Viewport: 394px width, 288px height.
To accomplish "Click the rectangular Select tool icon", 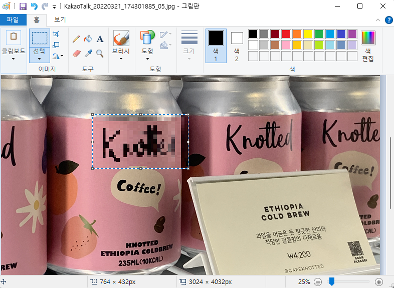I will (x=40, y=38).
